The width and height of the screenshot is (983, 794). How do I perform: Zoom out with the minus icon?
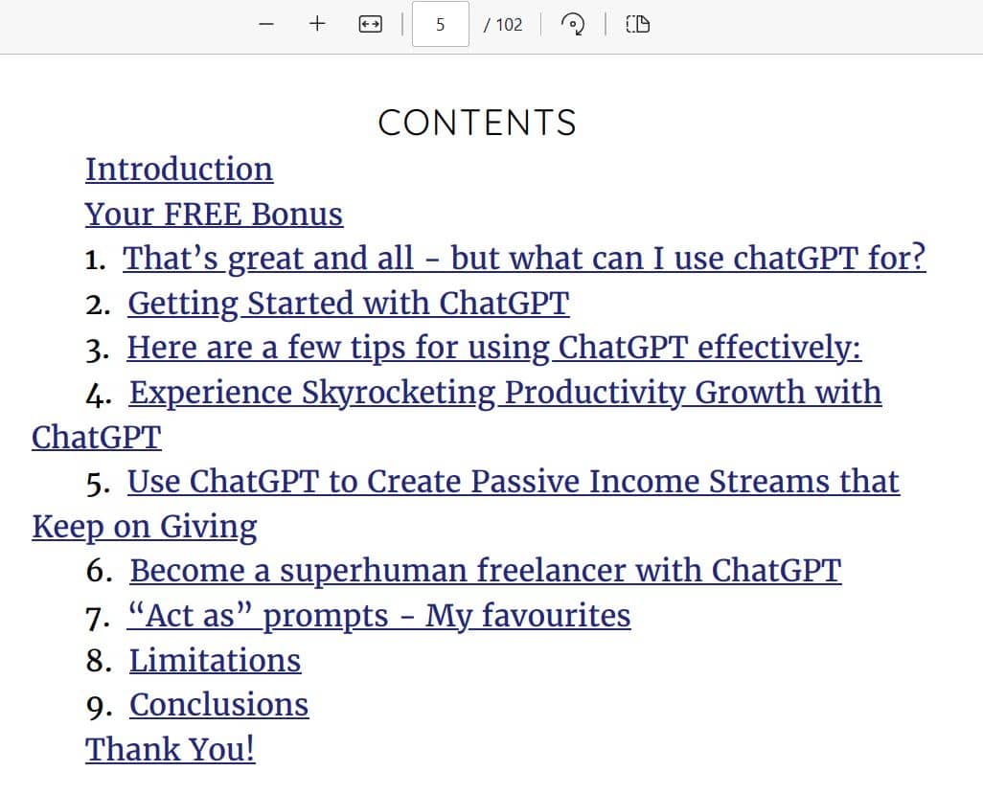click(x=266, y=25)
